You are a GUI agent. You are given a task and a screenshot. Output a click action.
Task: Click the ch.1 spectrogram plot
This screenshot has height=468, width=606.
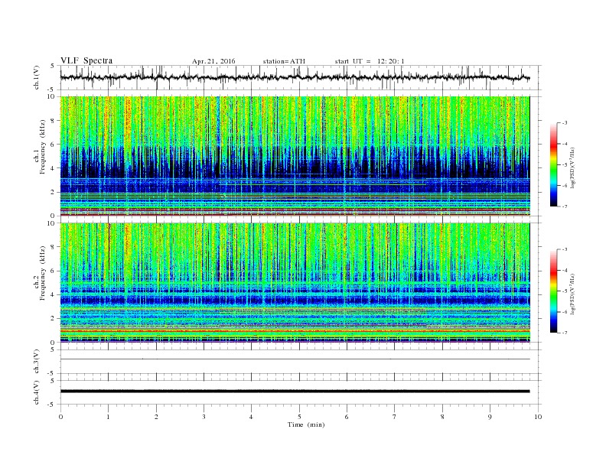click(x=295, y=156)
